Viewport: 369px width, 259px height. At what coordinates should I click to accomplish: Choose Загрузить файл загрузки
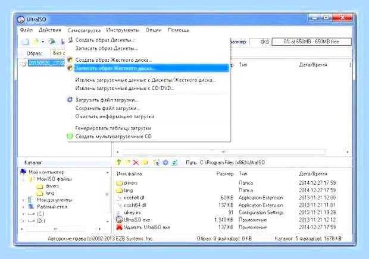tap(107, 100)
